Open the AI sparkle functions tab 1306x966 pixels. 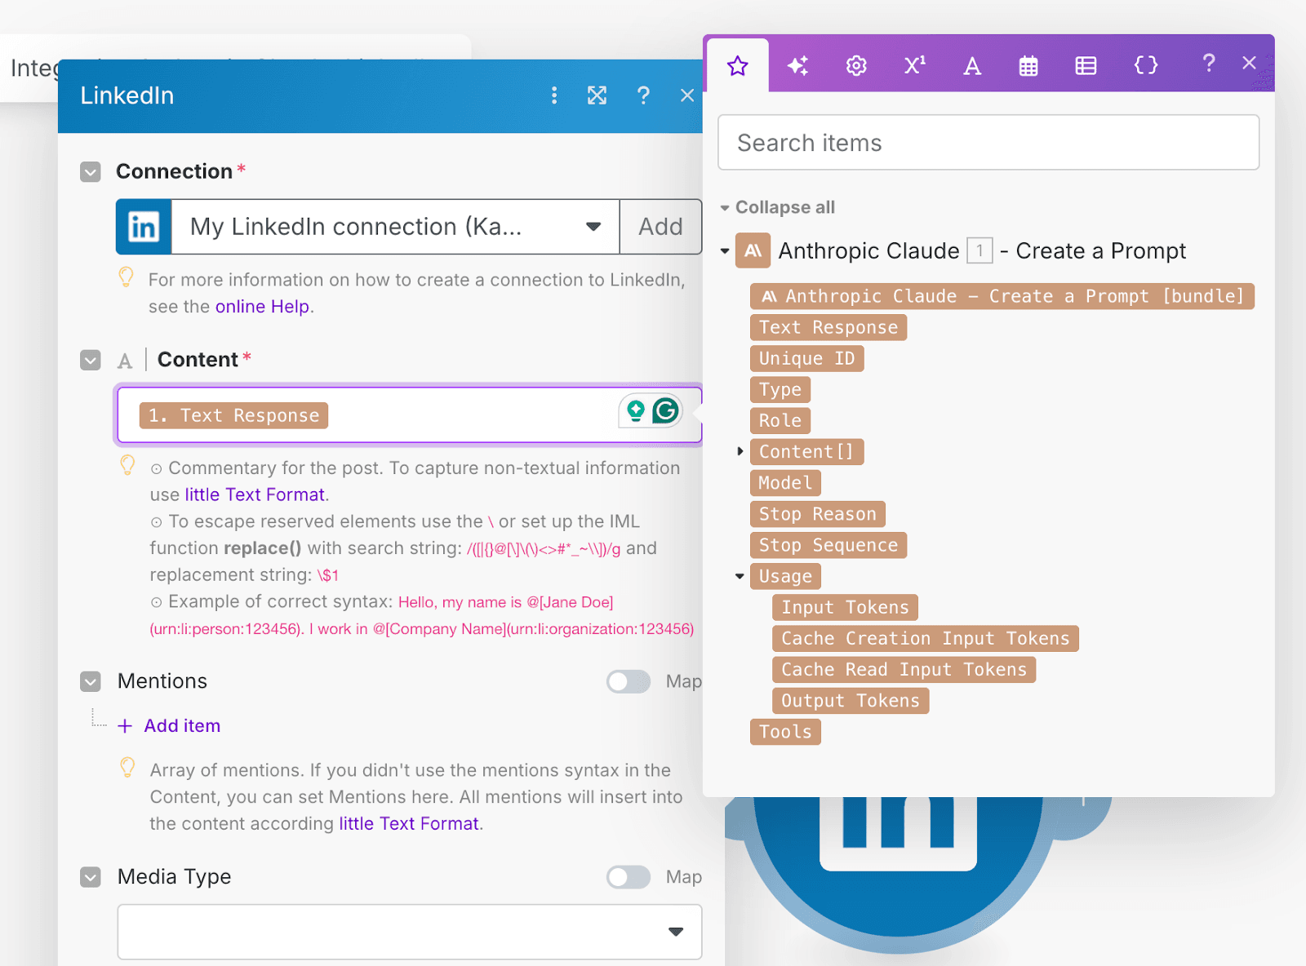(x=797, y=65)
